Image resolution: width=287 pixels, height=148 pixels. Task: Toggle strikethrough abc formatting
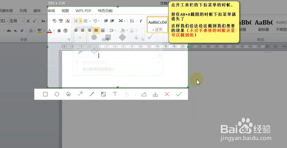click(x=9, y=31)
